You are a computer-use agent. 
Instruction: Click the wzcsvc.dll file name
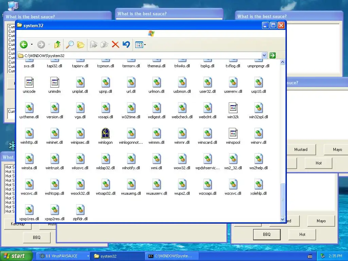(x=233, y=193)
